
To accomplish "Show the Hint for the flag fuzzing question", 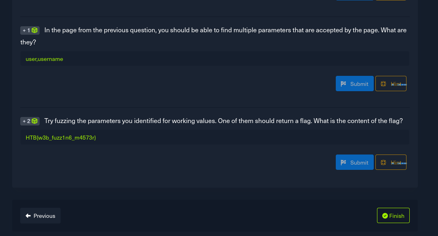I will pos(391,162).
